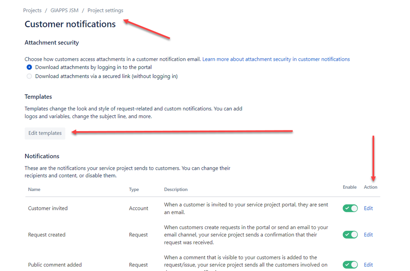Edit the Public comment added notification
The height and width of the screenshot is (271, 410).
click(x=368, y=265)
